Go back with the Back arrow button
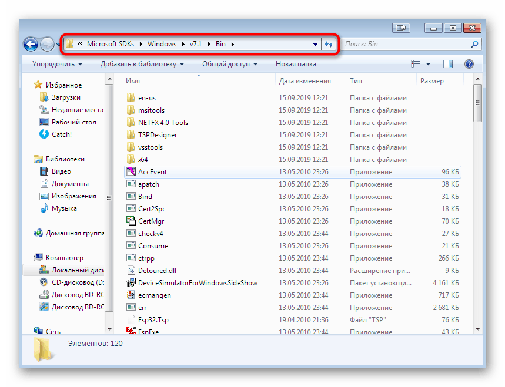This screenshot has height=387, width=505. (x=31, y=45)
